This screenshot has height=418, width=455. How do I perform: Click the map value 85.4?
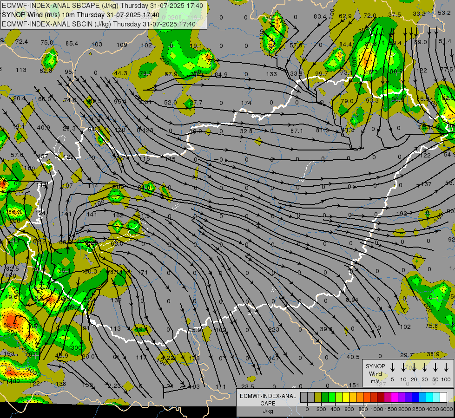point(72,44)
